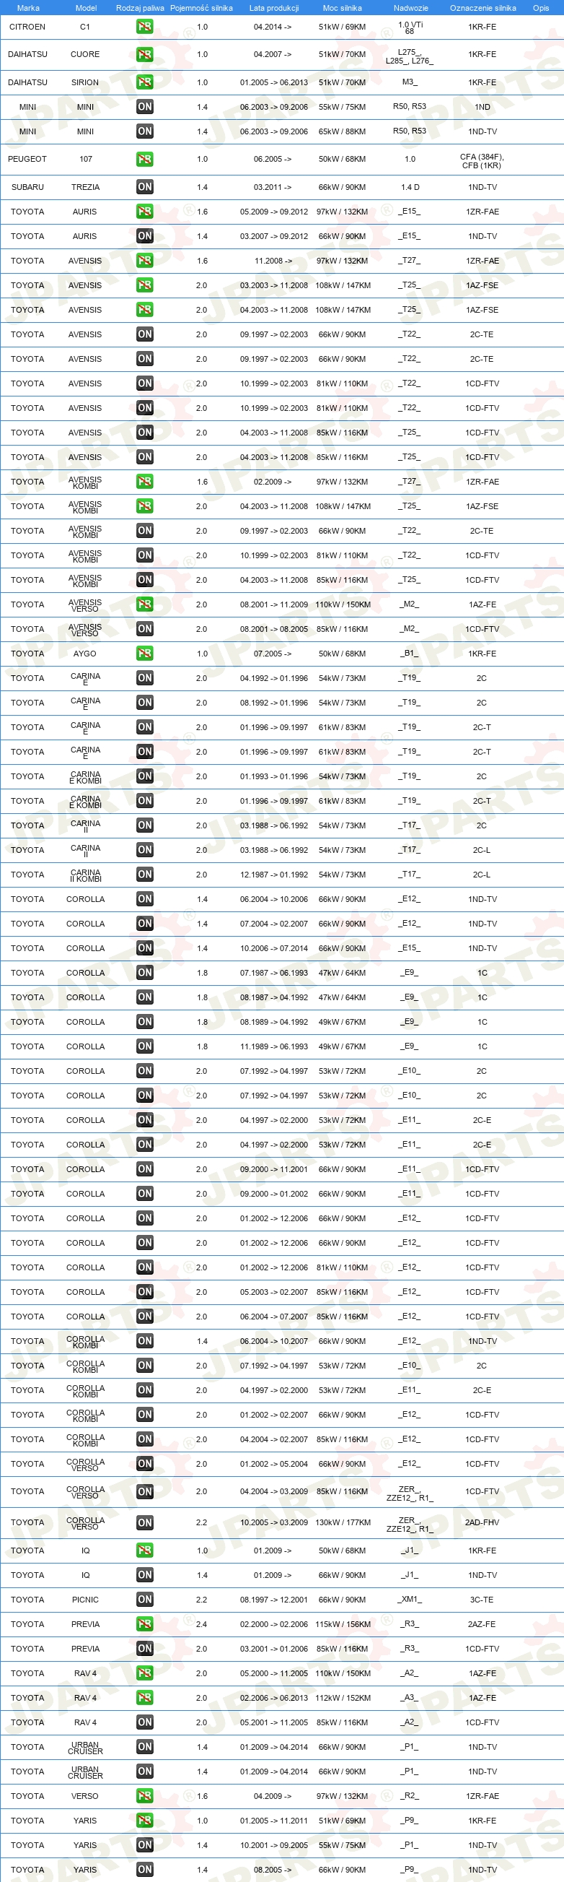The width and height of the screenshot is (564, 1882).
Task: Select the petrol icon for AVENSIS 1.6 from 11.2008
Action: pyautogui.click(x=144, y=261)
